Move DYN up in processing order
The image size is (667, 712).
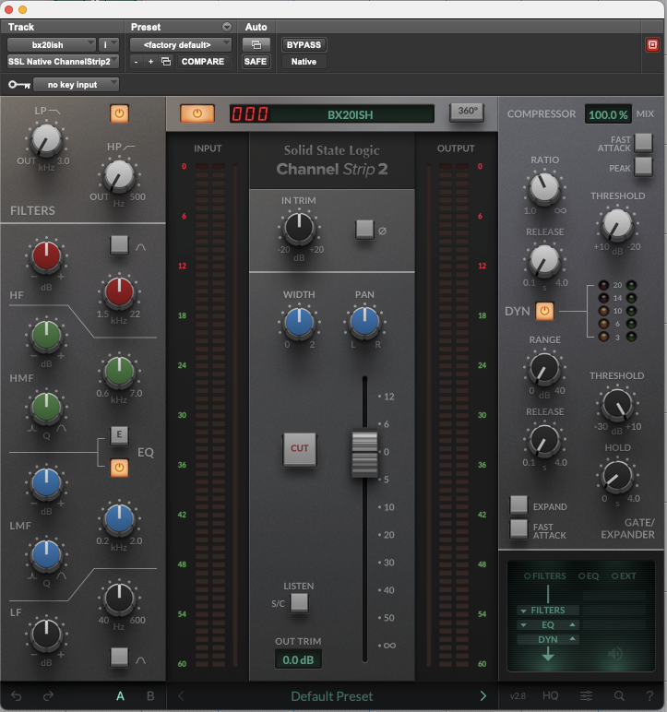573,639
